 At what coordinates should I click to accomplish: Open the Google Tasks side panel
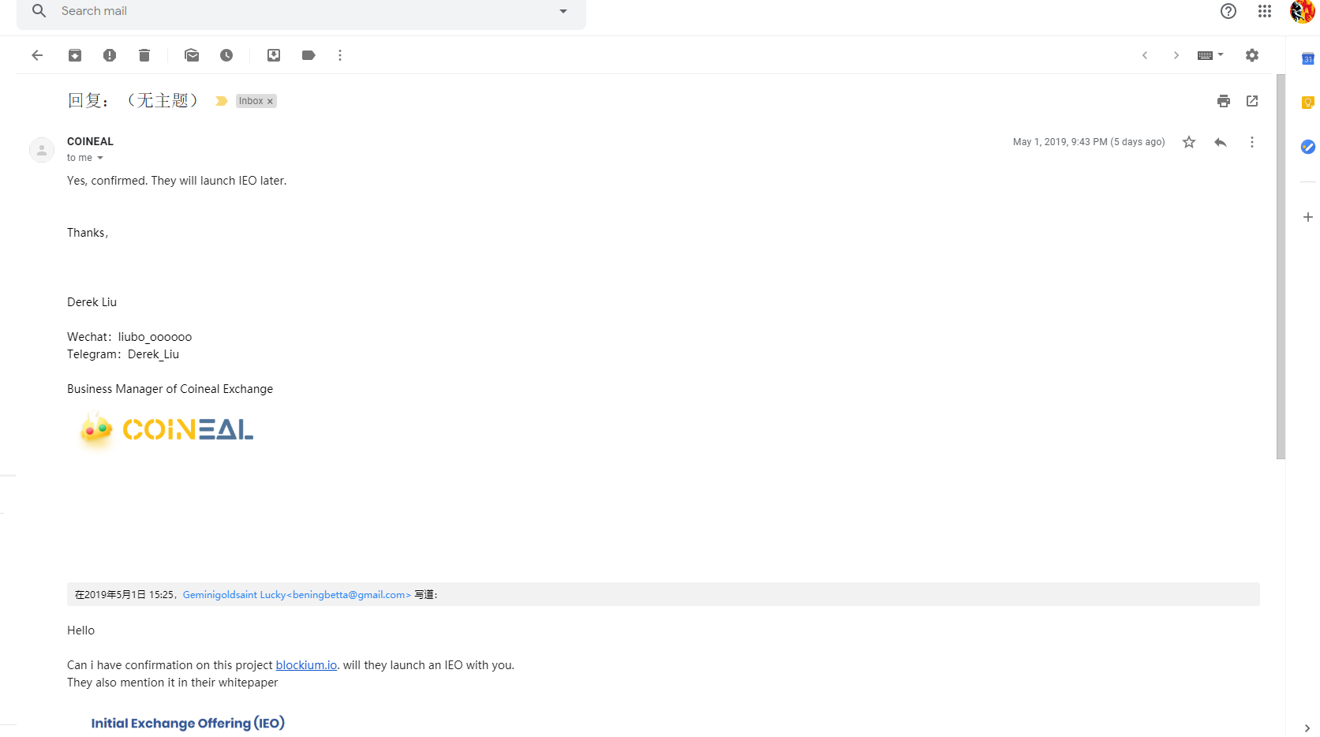1307,147
